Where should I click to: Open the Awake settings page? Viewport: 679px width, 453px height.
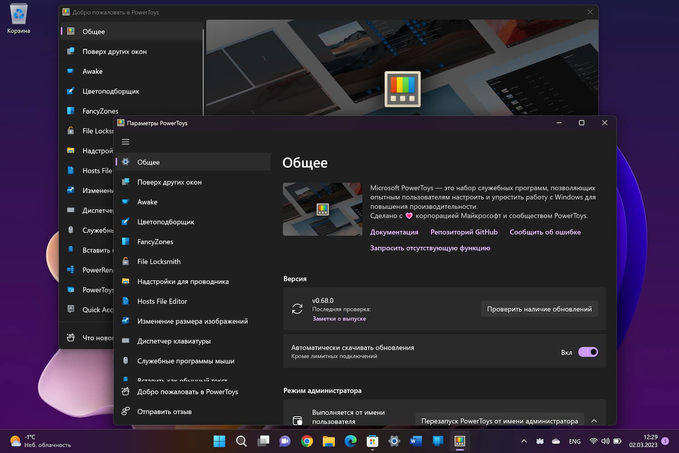coord(193,202)
